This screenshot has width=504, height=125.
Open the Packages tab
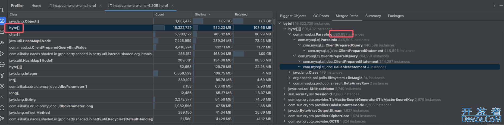(396, 16)
